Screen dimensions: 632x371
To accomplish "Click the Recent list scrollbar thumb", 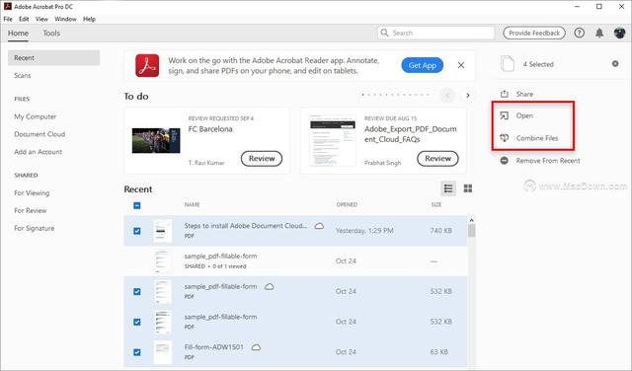I will tap(471, 231).
